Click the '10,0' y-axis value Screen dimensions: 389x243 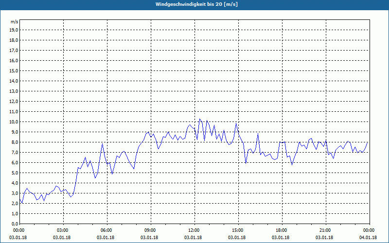(14, 122)
